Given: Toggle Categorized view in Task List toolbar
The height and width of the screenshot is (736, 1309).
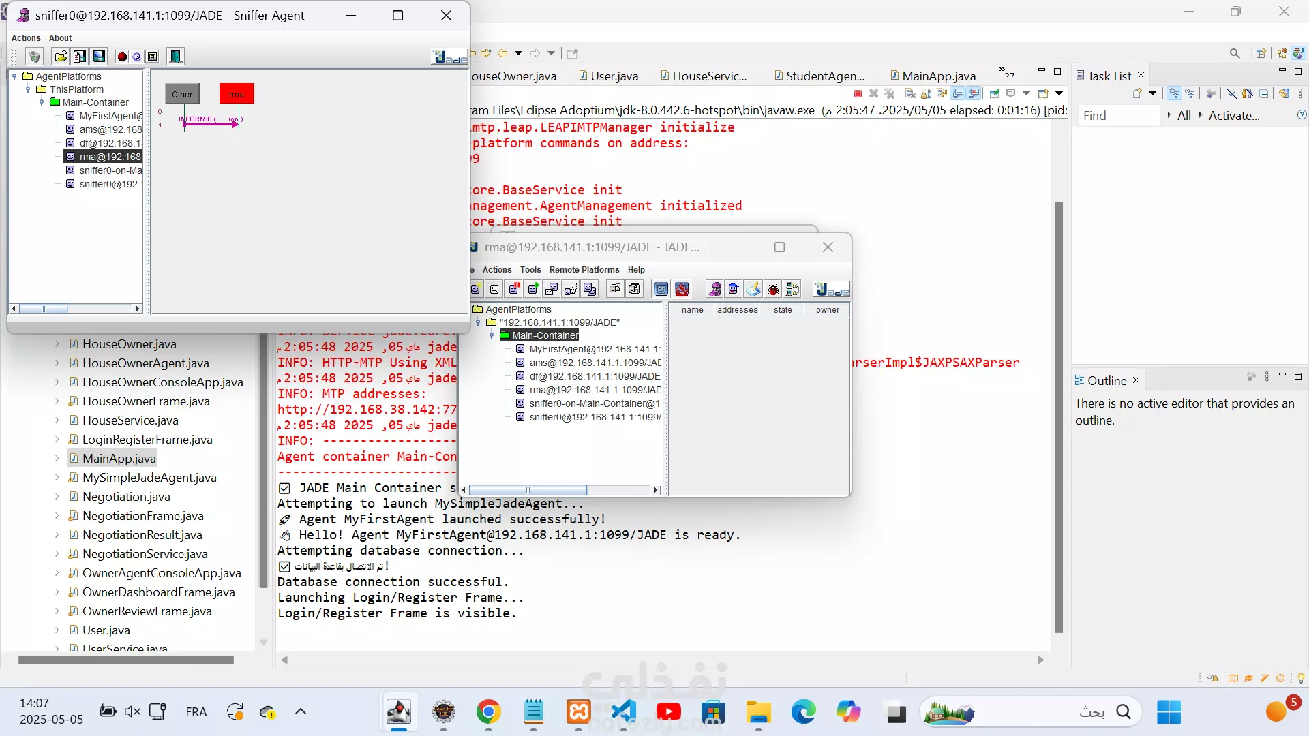Looking at the screenshot, I should [1174, 93].
